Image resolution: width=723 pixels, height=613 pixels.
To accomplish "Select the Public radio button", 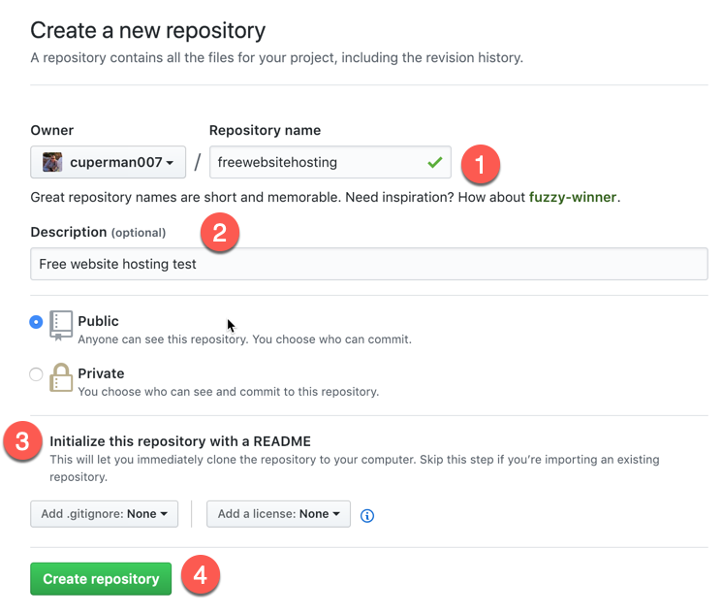I will [x=37, y=322].
